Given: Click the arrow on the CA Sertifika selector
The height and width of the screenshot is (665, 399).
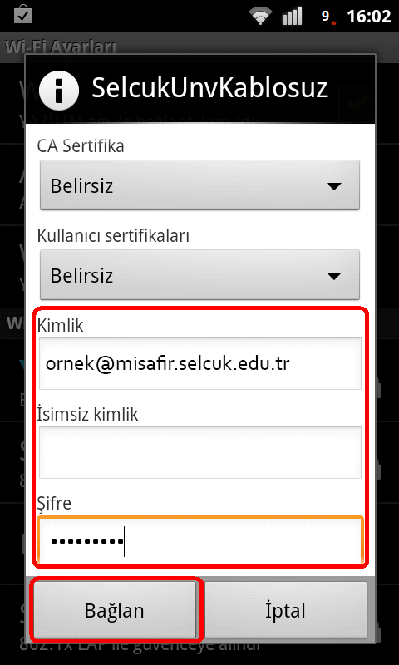Looking at the screenshot, I should click(334, 186).
